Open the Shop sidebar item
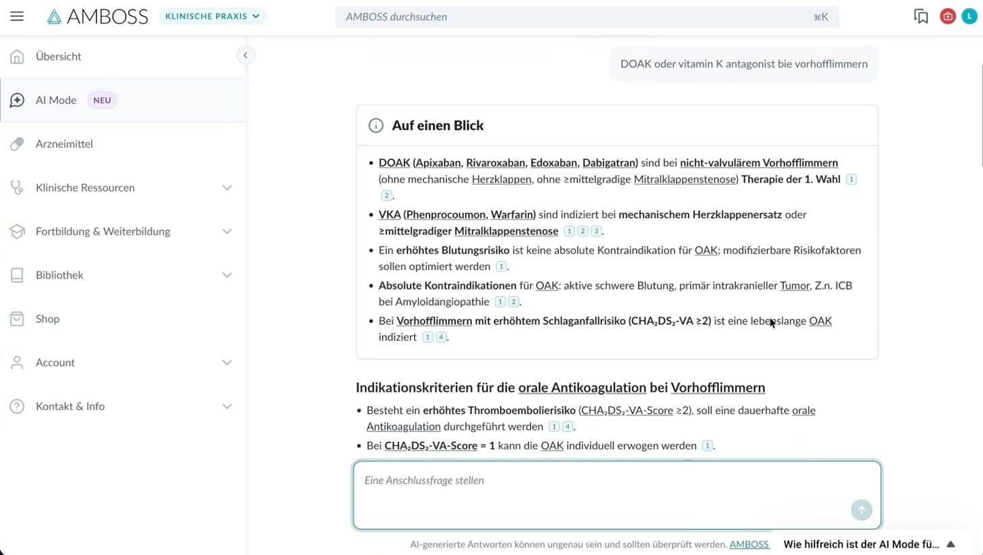The width and height of the screenshot is (983, 555). click(x=47, y=319)
